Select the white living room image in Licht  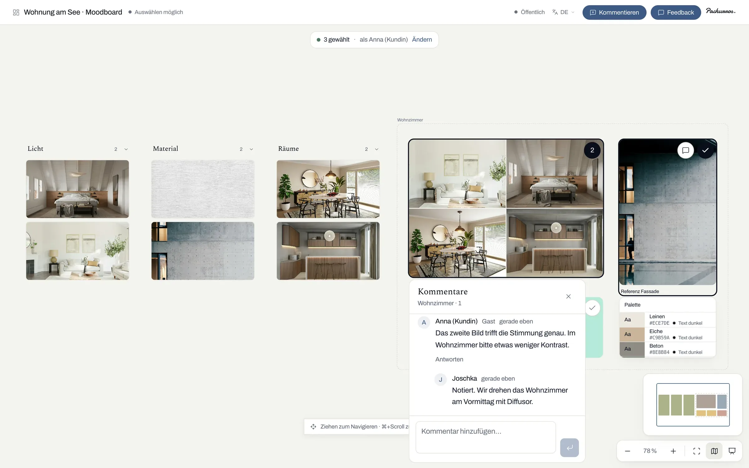point(77,251)
